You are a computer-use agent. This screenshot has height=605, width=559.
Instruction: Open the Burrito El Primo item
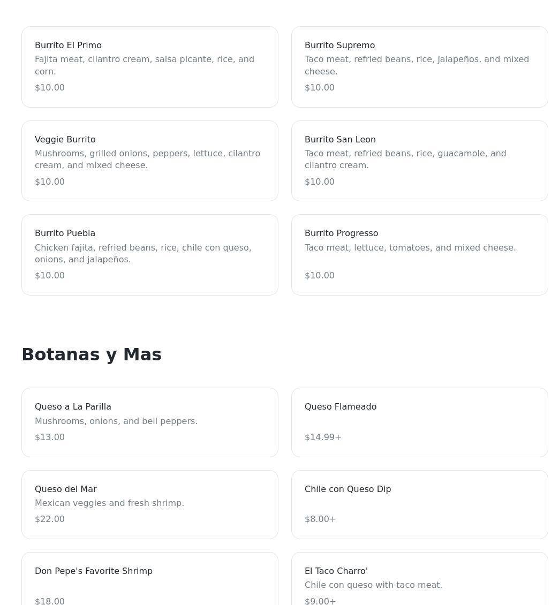point(150,67)
